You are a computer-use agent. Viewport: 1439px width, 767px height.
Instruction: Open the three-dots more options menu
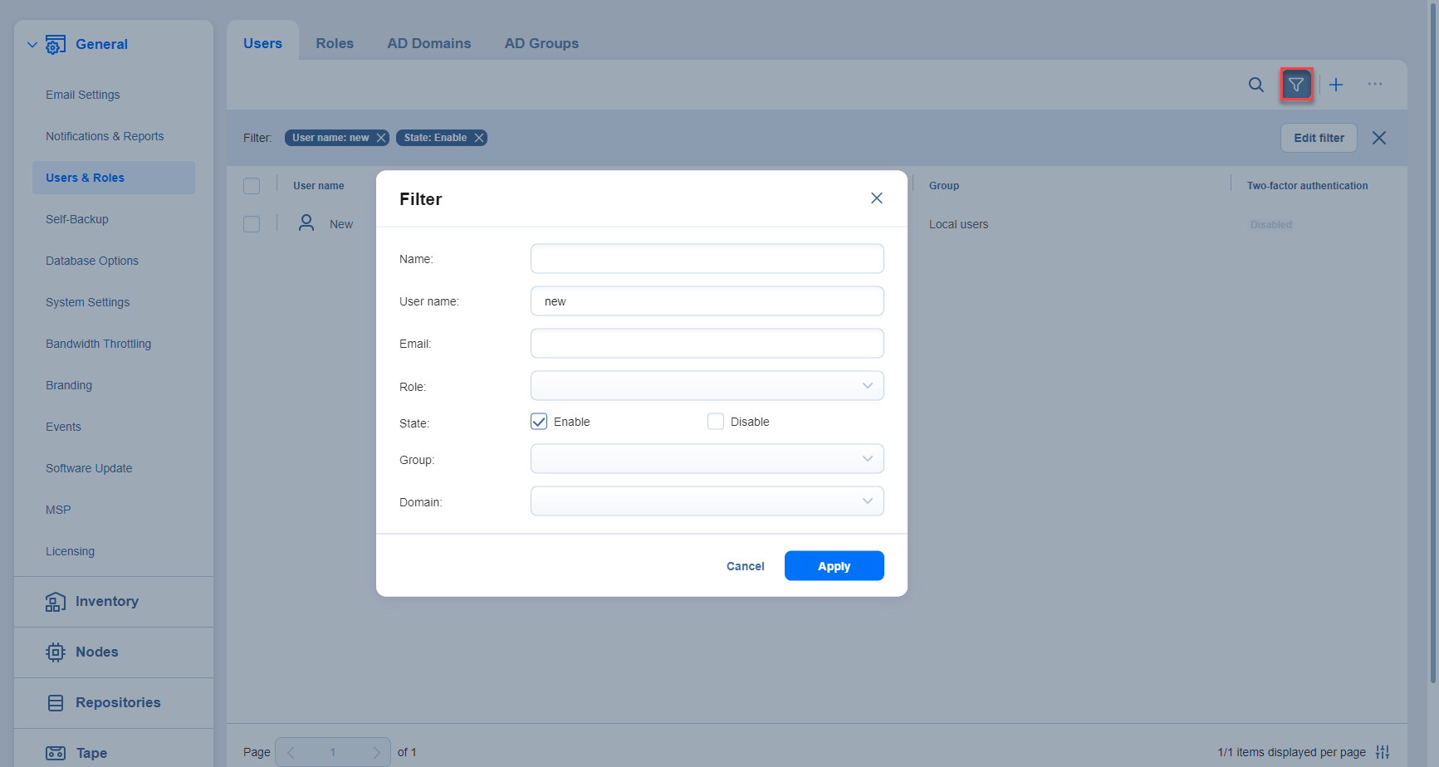click(1374, 85)
